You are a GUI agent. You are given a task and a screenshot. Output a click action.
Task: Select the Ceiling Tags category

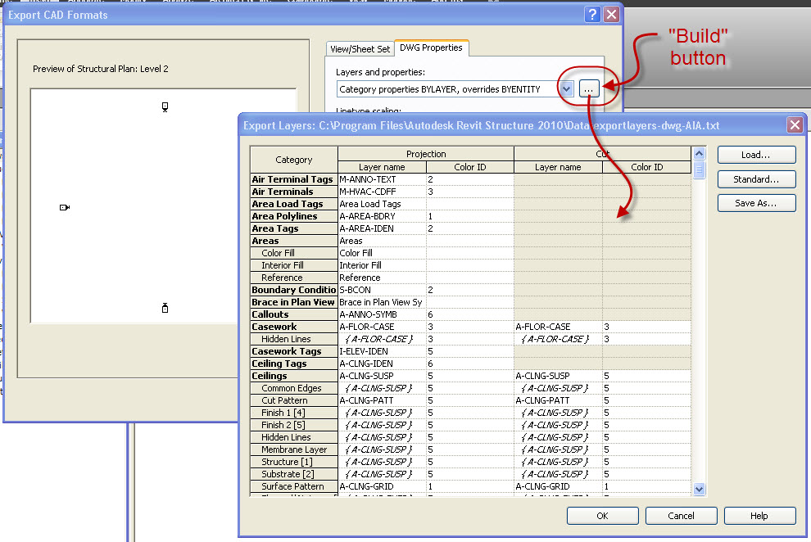tap(294, 364)
